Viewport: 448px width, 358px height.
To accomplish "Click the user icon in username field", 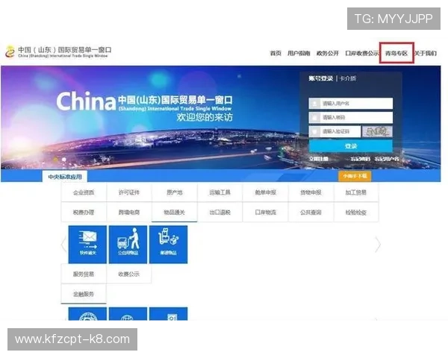I will tap(315, 104).
